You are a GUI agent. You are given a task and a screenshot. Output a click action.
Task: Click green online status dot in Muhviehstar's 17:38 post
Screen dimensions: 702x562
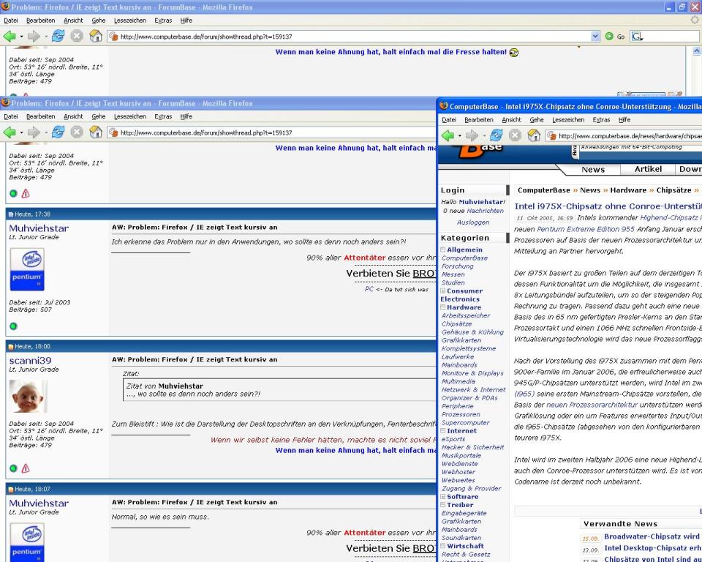pos(13,326)
